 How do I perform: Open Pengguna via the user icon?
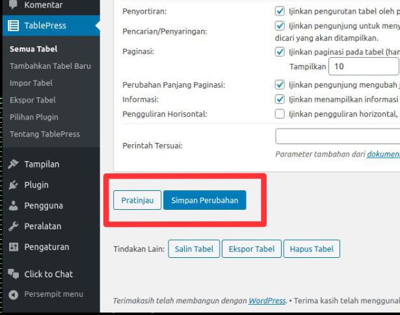point(13,205)
